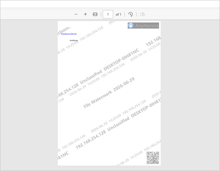Zoom in with the plus icon
The image size is (220, 171).
click(85, 14)
